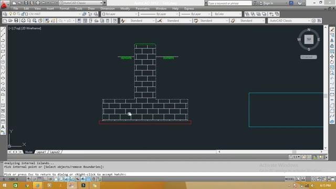
Task: Select the Move tool in Modify toolbar
Action: pyautogui.click(x=332, y=57)
